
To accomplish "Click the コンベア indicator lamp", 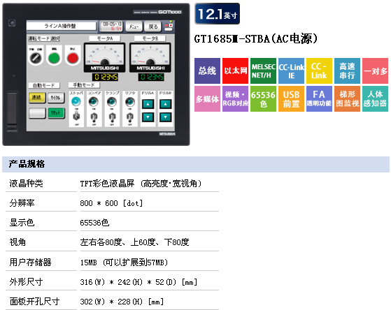I will 94,101.
